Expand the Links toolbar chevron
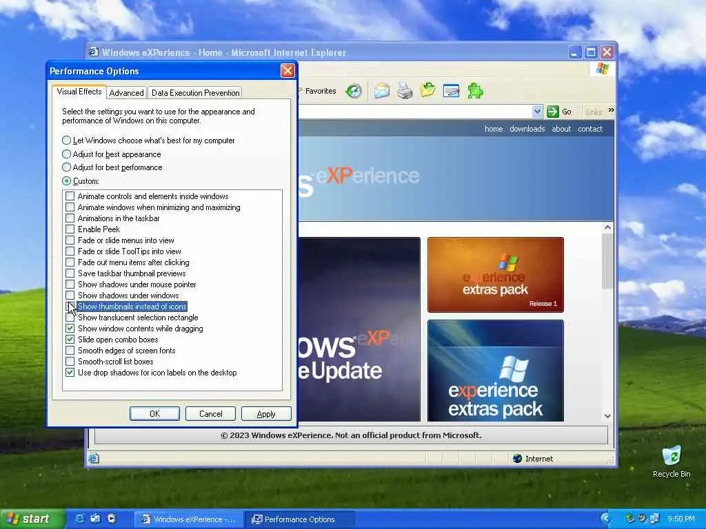This screenshot has height=529, width=706. 611,110
